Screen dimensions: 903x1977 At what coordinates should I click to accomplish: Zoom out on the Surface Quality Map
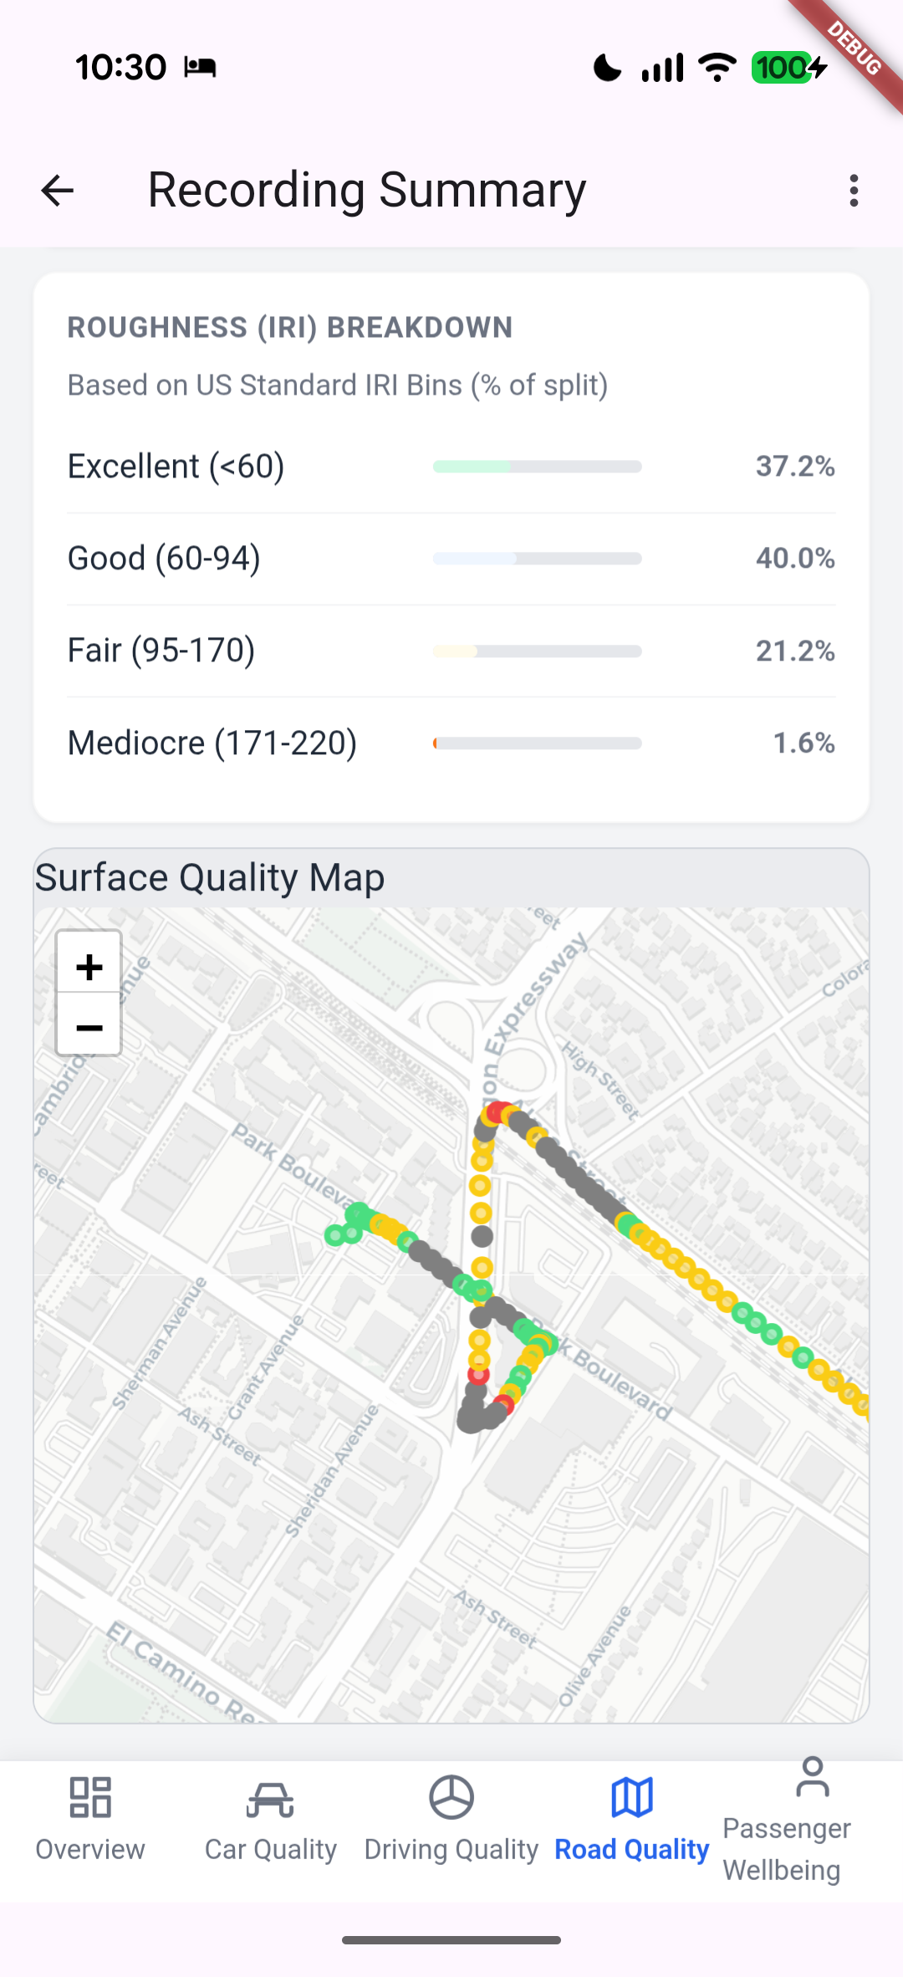click(89, 1027)
